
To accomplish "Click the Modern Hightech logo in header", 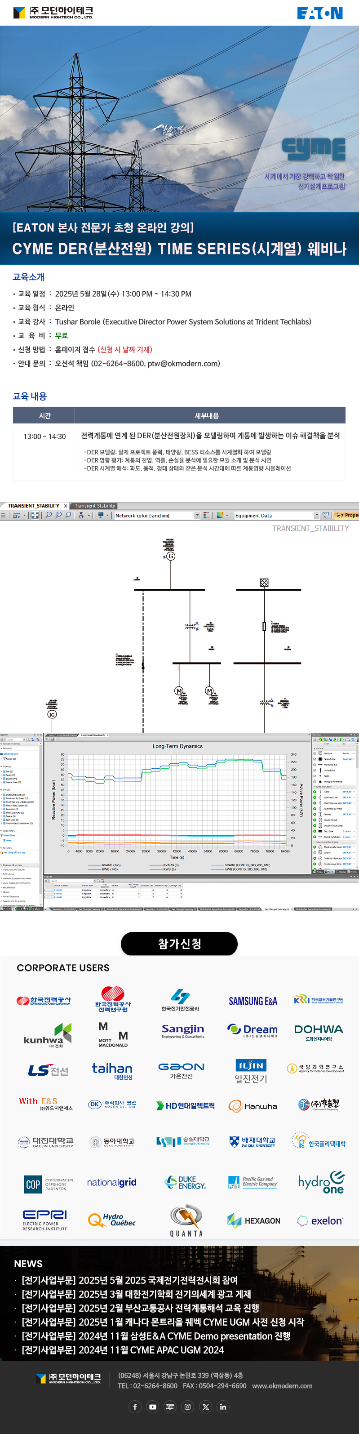I will (53, 12).
